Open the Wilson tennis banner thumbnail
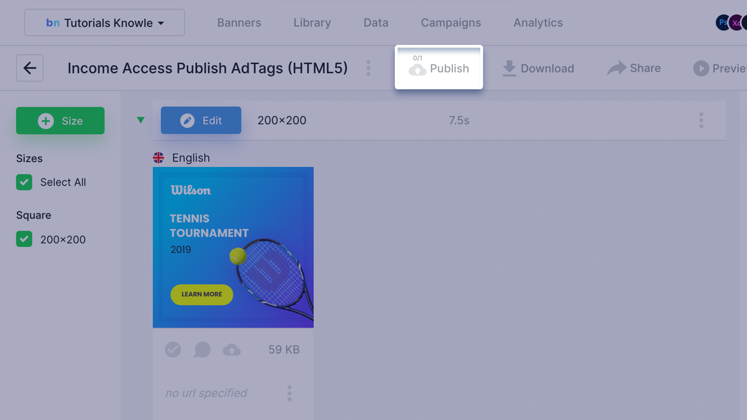The image size is (747, 420). click(233, 248)
